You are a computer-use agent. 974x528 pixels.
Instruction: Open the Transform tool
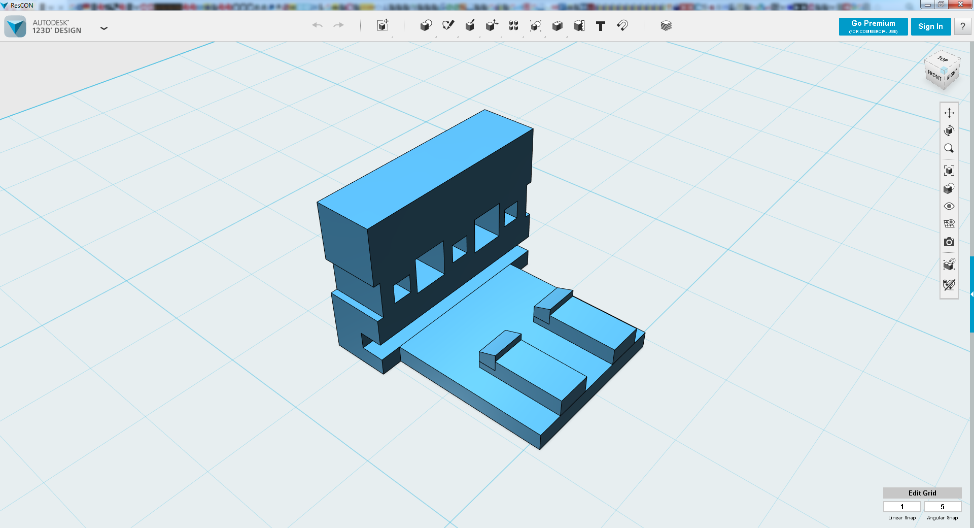coord(383,25)
